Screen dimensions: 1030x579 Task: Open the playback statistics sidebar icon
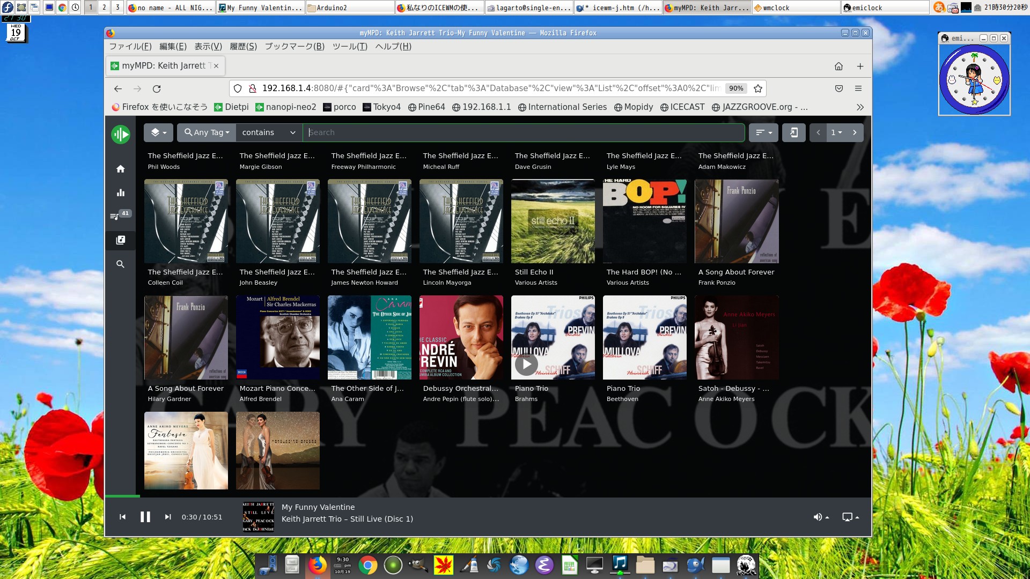tap(120, 192)
